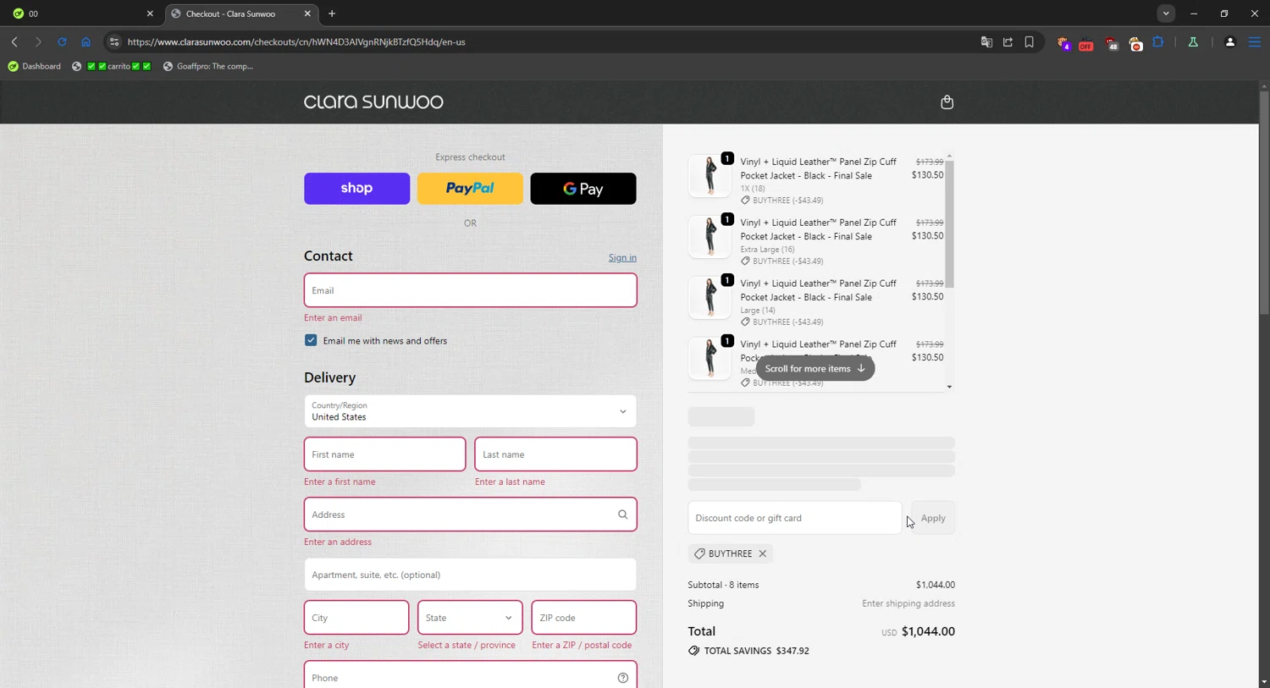Go back with the browser back arrow
The height and width of the screenshot is (688, 1270).
14,41
